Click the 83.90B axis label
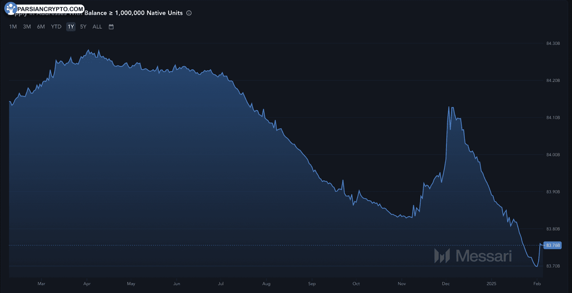This screenshot has height=293, width=572. 553,192
